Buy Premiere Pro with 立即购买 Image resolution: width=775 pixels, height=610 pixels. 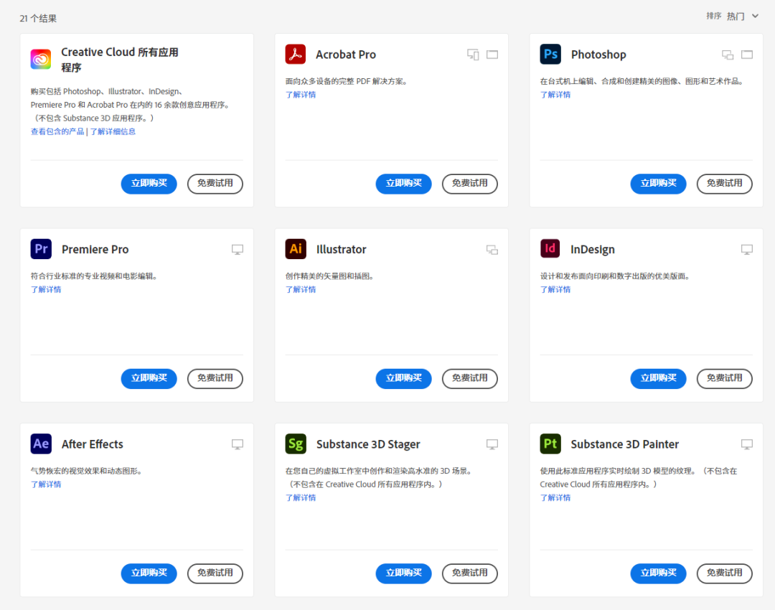(149, 378)
